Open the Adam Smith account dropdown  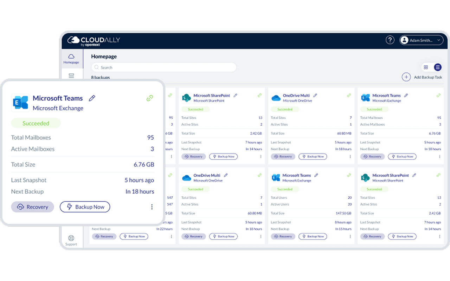(x=421, y=40)
